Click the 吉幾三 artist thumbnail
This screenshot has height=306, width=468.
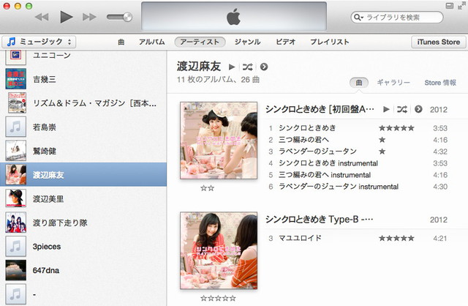pyautogui.click(x=16, y=79)
